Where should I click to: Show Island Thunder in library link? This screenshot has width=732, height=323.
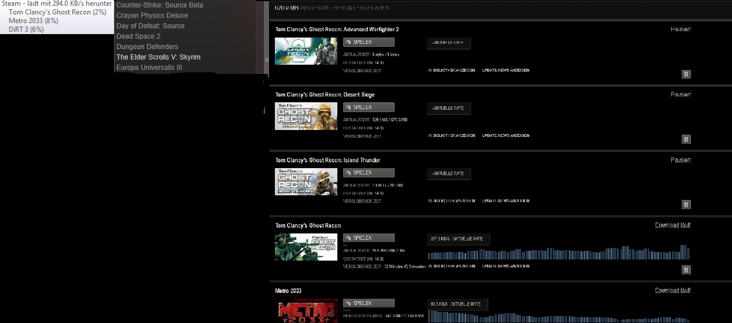tap(452, 201)
